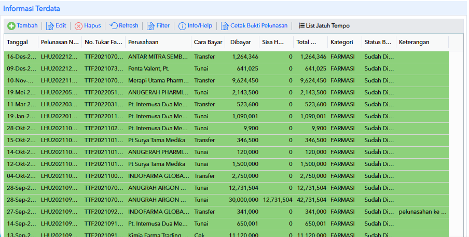
Task: Click the Info/Help label in toolbar
Action: click(x=200, y=26)
